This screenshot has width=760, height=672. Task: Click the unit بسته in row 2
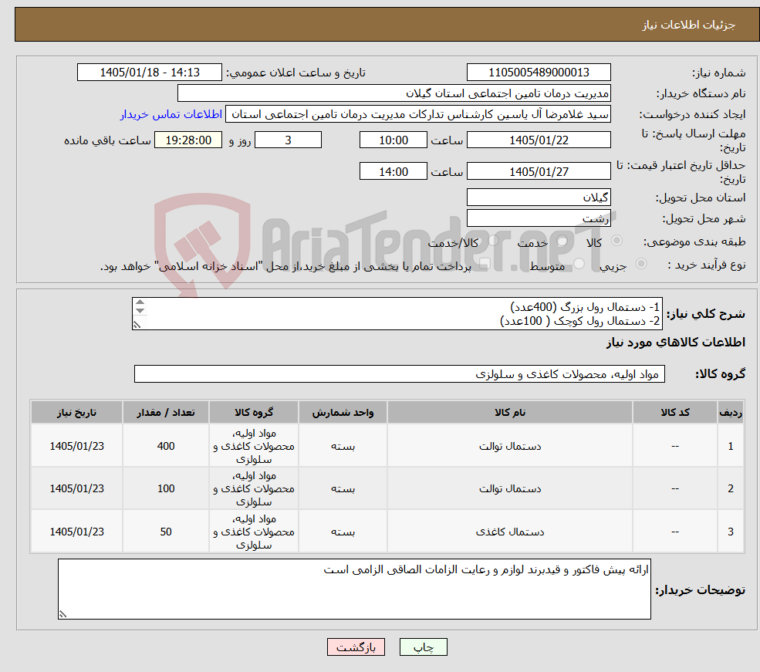coord(343,489)
